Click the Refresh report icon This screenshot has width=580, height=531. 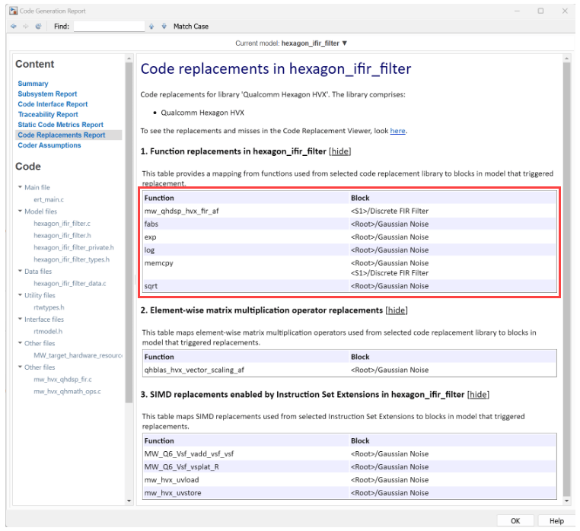(38, 27)
